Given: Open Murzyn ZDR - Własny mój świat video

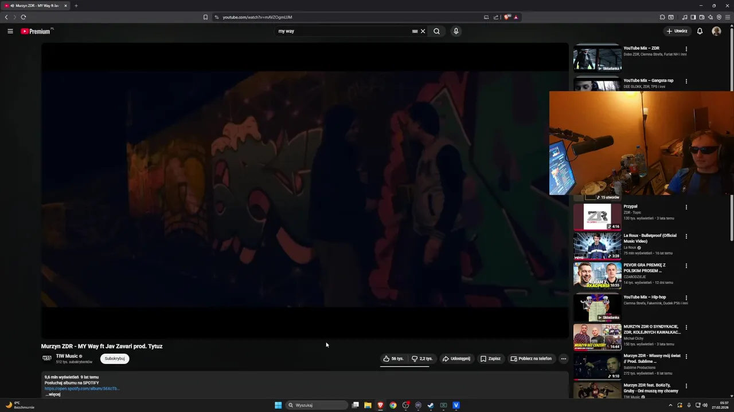Looking at the screenshot, I should (x=597, y=366).
